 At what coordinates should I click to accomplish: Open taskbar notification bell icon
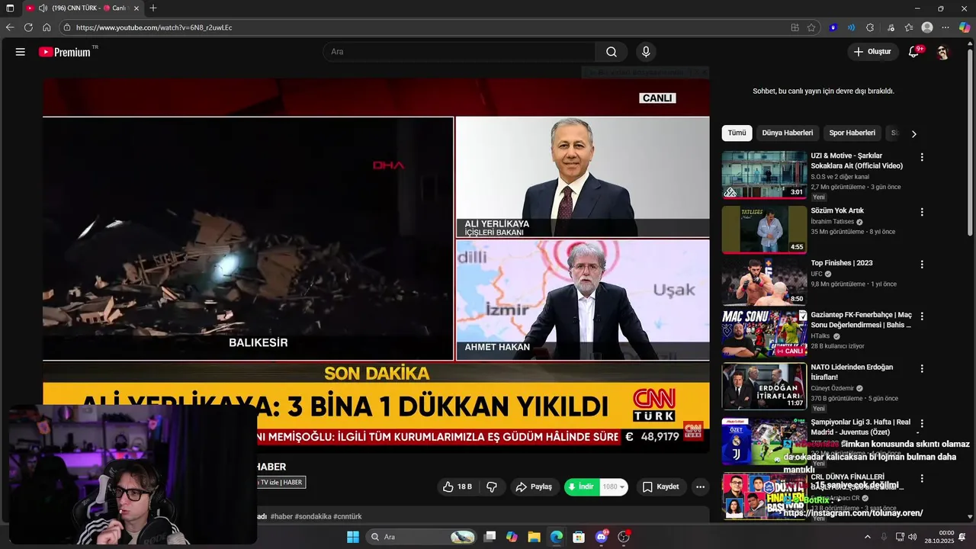pos(962,537)
